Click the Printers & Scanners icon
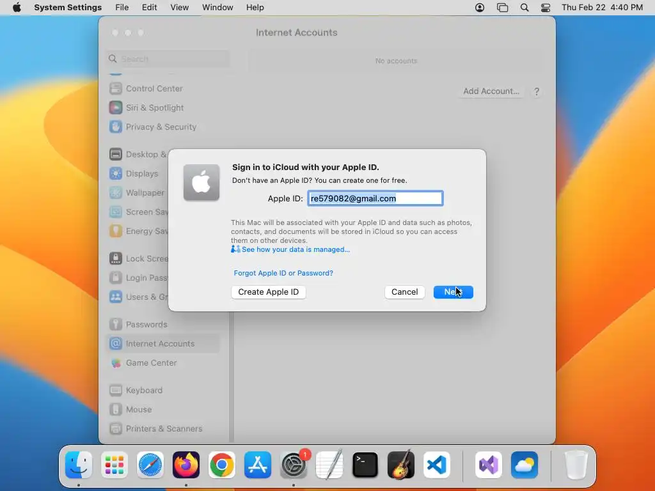 [x=116, y=429]
